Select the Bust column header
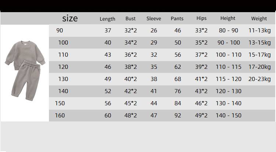Screen dimensions: 276x152 (x=131, y=18)
